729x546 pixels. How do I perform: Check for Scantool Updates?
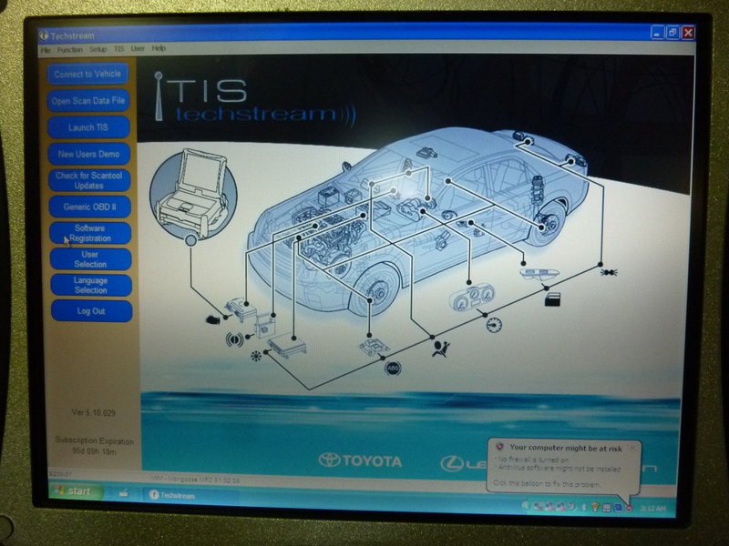pos(89,180)
